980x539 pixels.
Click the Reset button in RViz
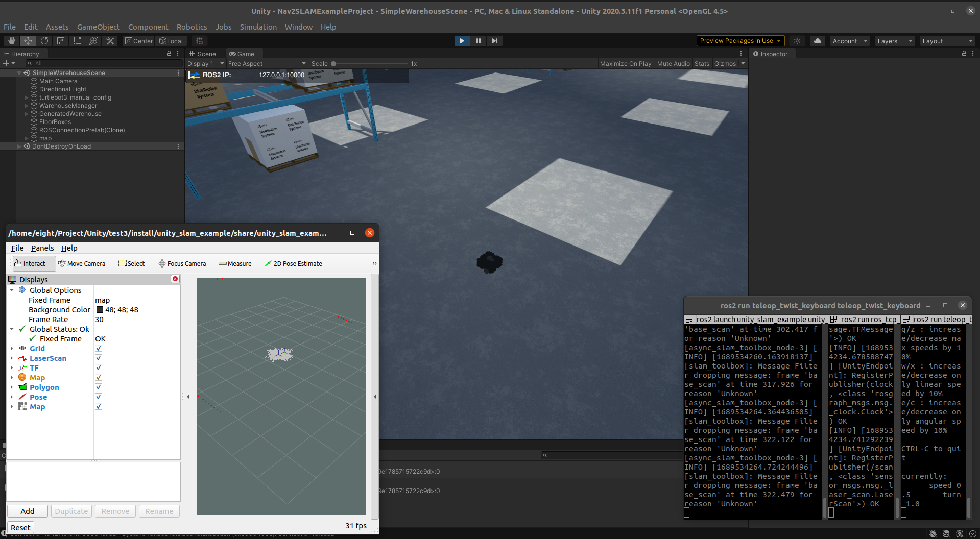20,527
